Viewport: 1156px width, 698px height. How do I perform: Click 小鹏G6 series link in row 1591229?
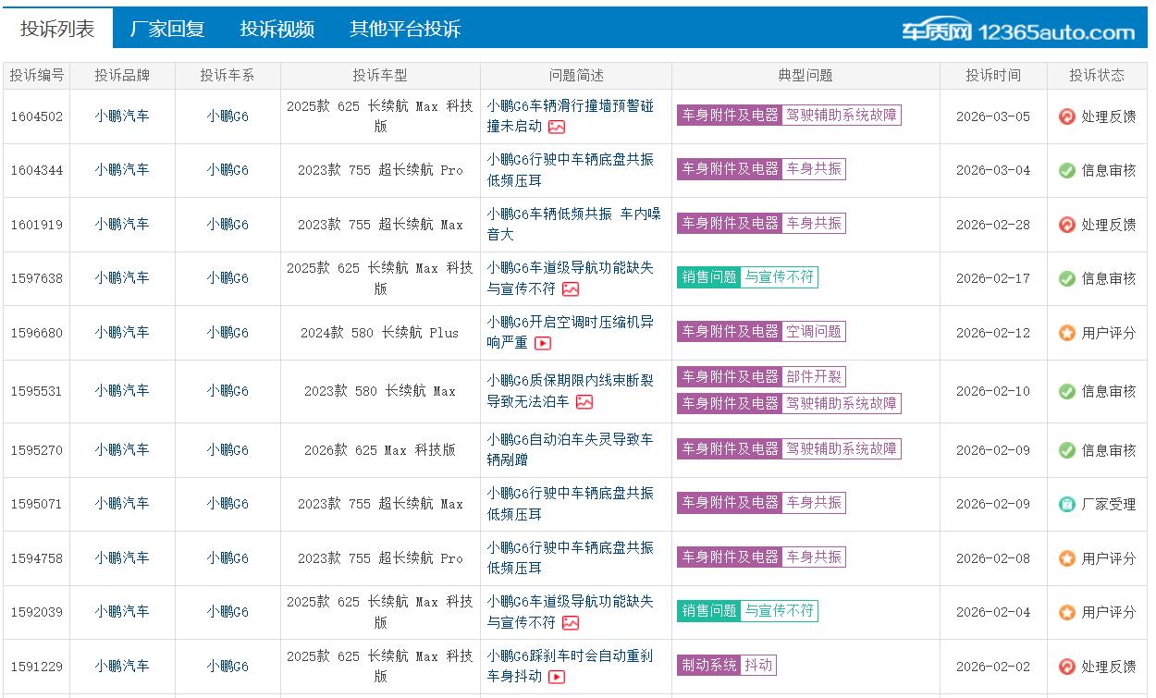[228, 667]
